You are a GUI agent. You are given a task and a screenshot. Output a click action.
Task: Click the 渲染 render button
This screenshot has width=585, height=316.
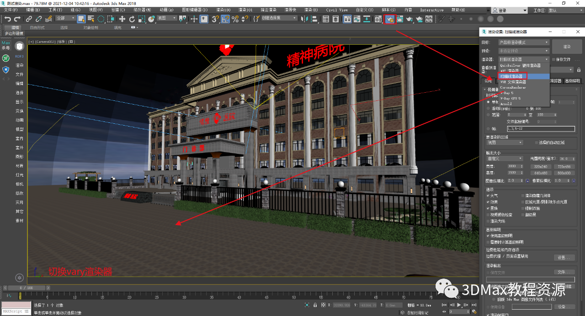pyautogui.click(x=566, y=47)
